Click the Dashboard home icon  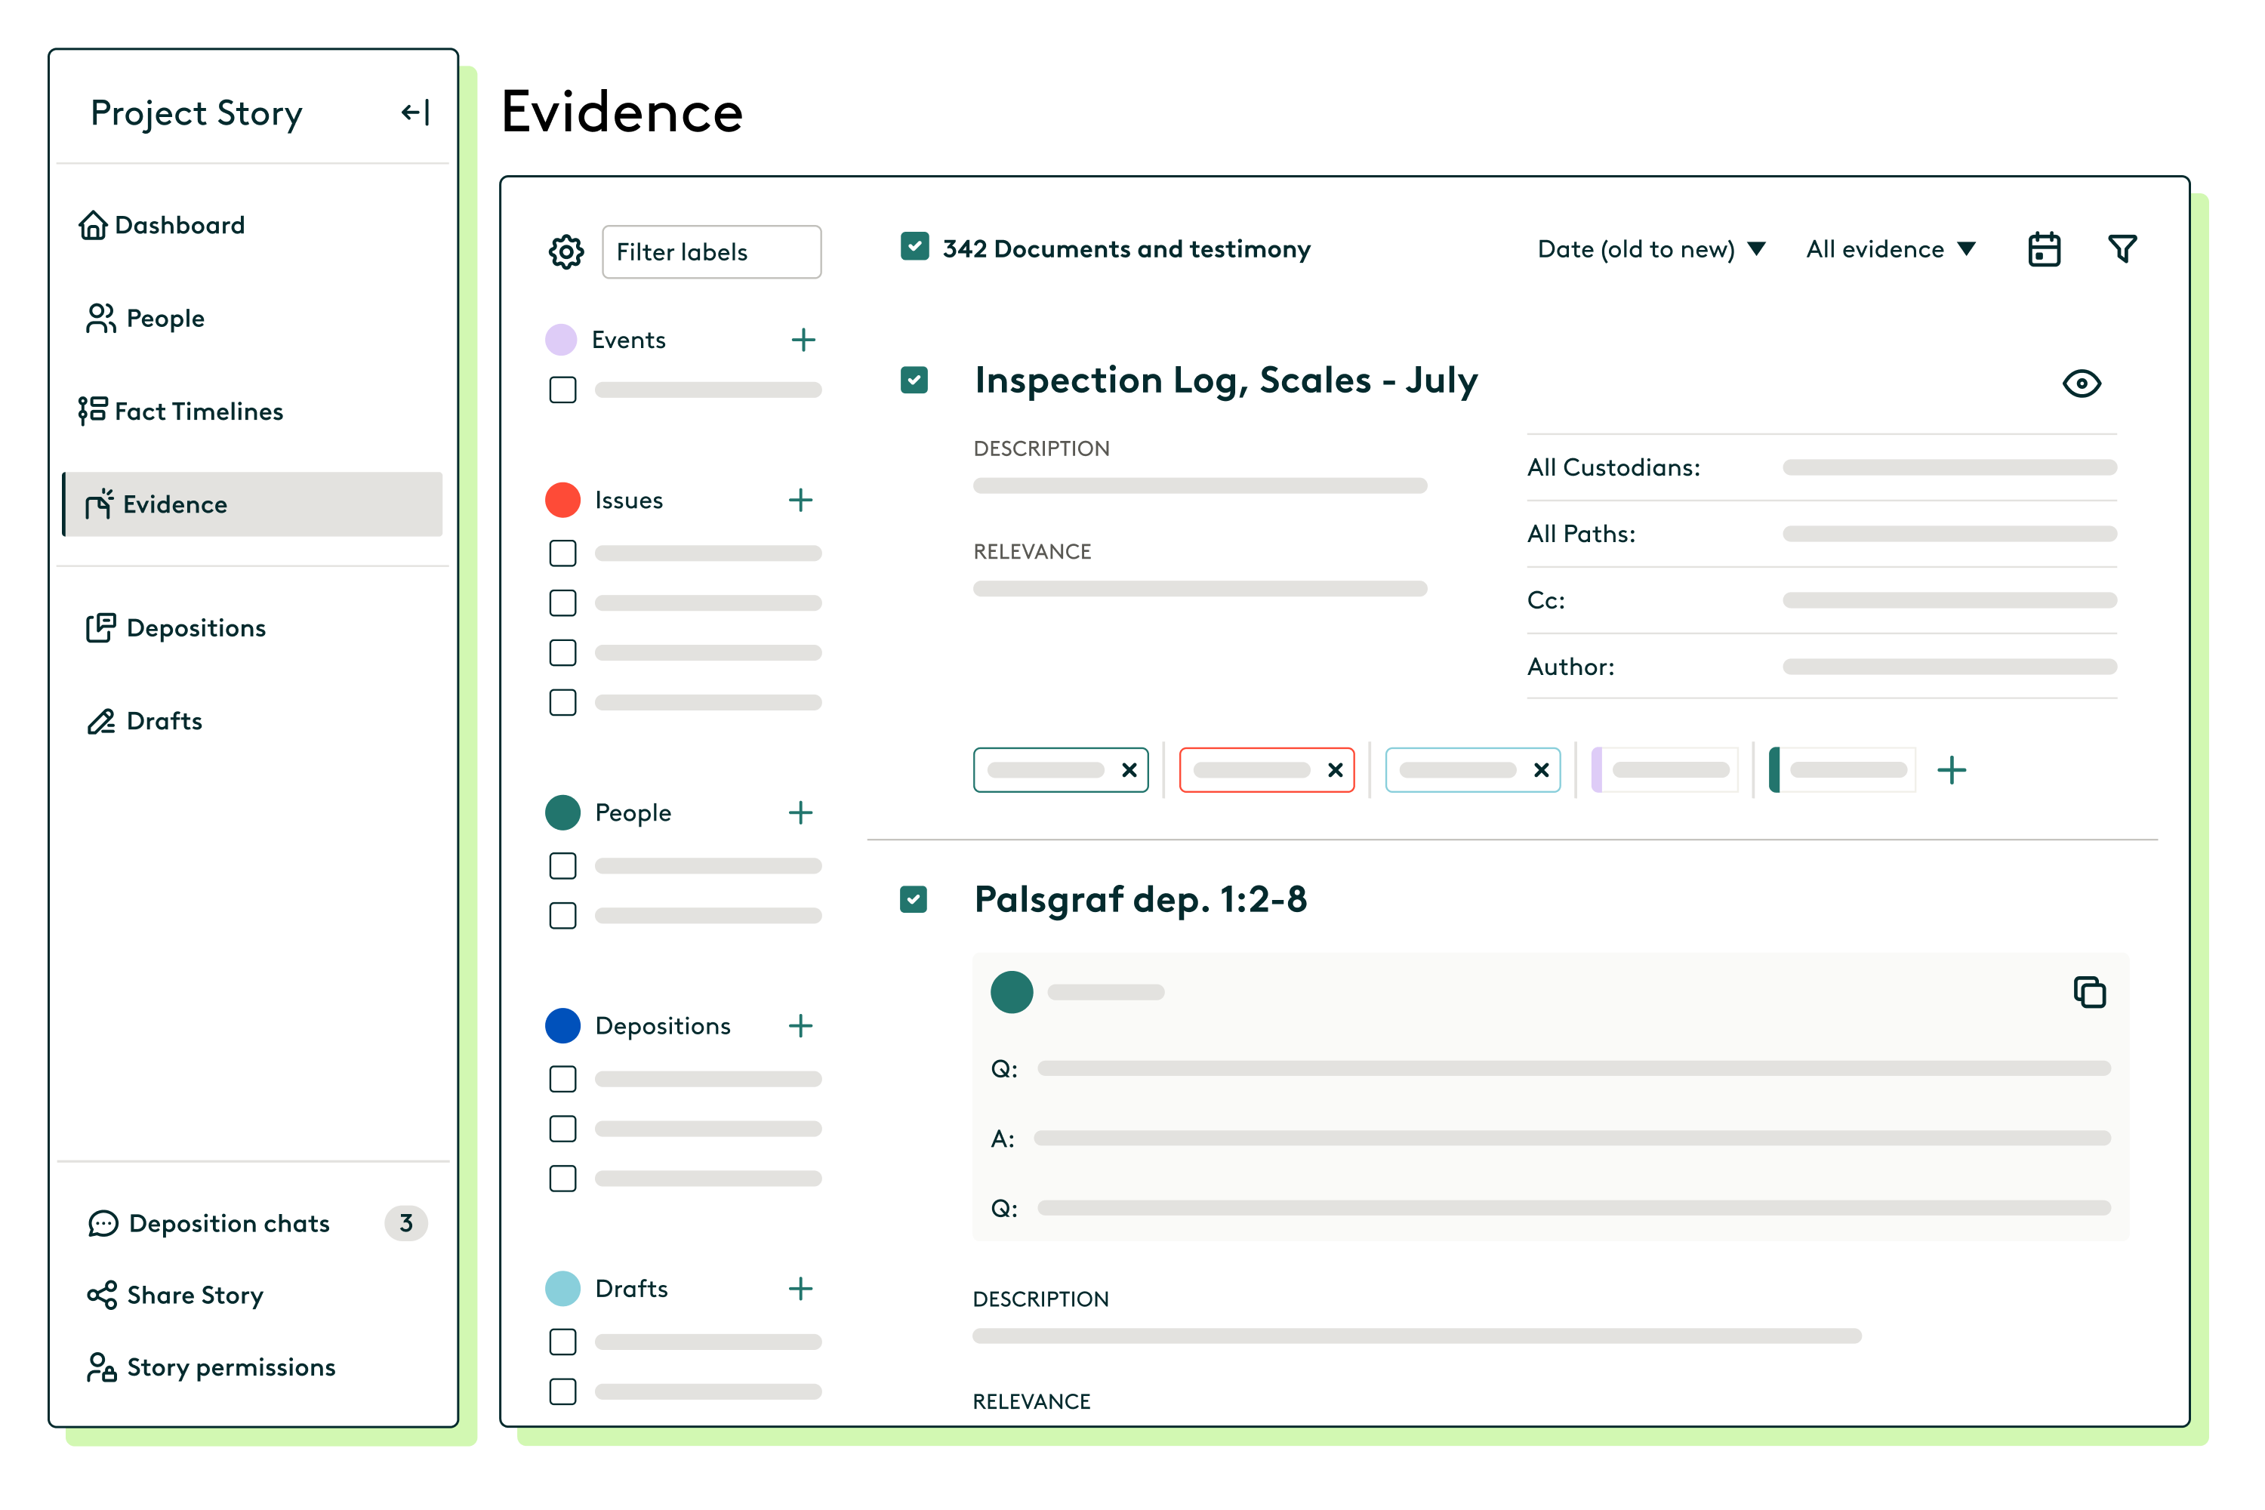tap(92, 225)
